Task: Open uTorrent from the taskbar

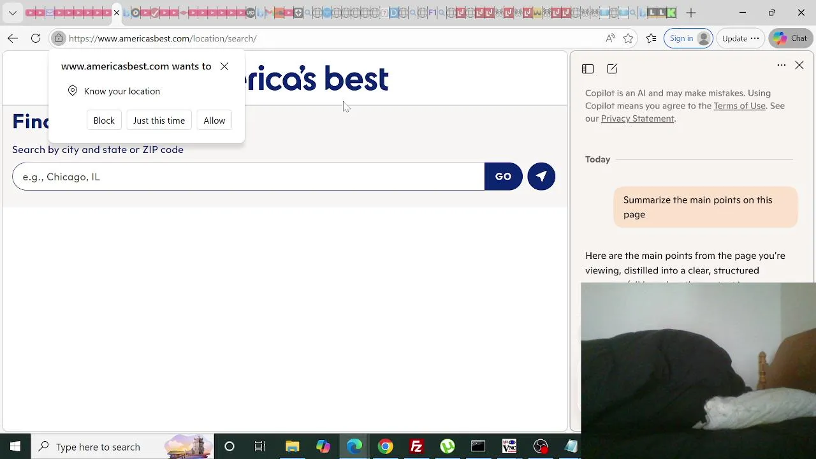Action: [448, 447]
